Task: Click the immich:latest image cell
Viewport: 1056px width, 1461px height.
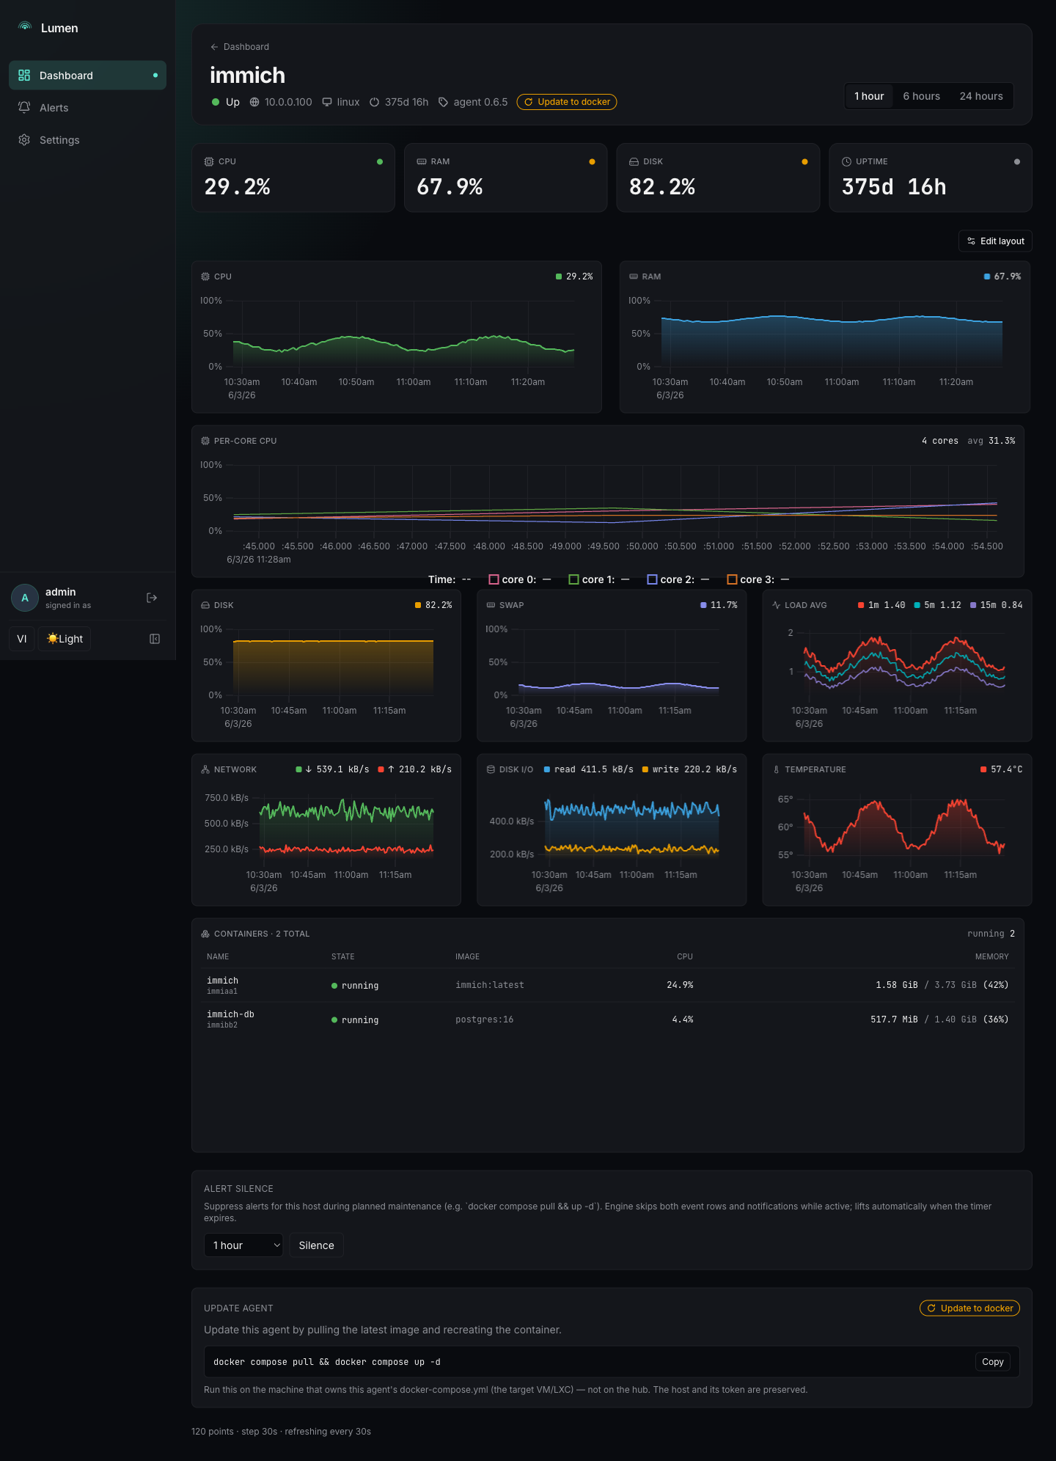Action: coord(490,985)
